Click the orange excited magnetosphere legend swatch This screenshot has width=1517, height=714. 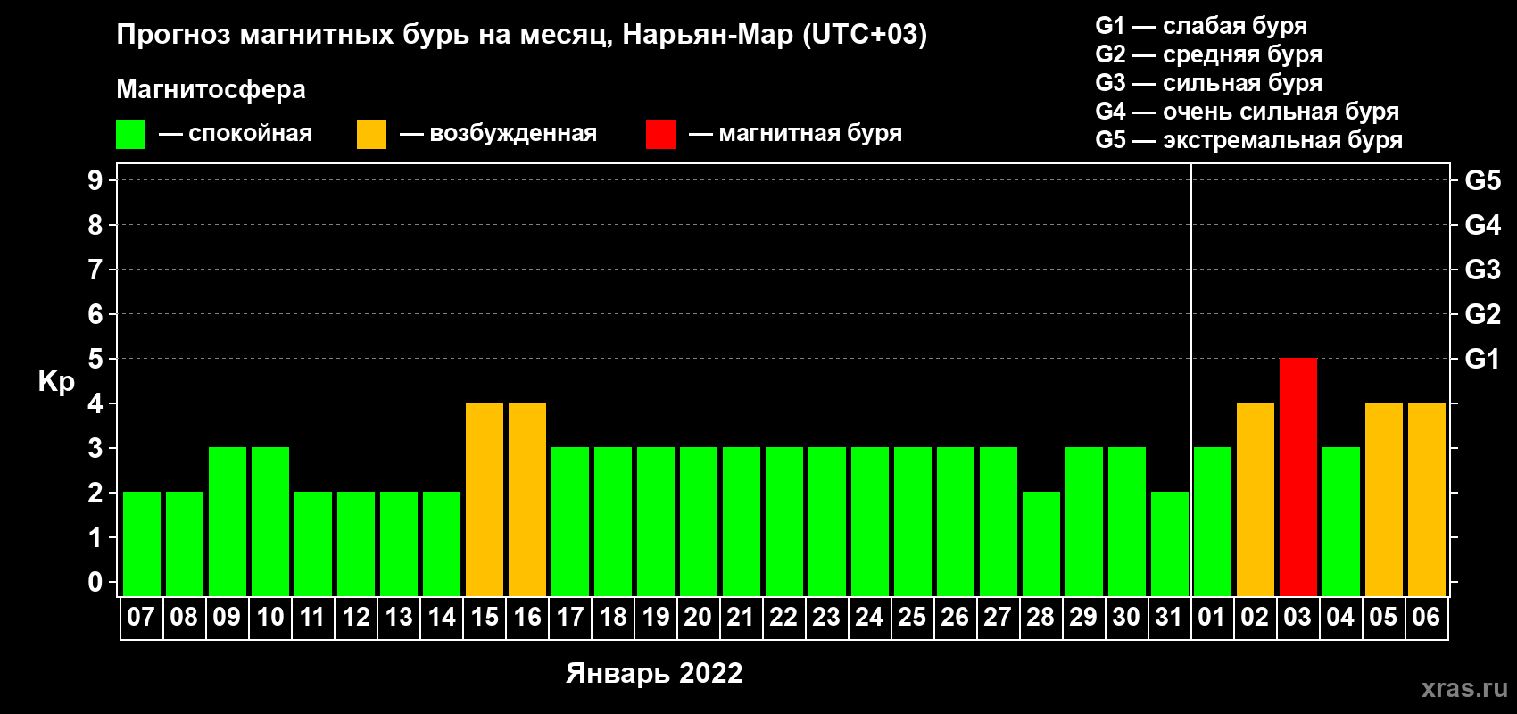tap(371, 135)
